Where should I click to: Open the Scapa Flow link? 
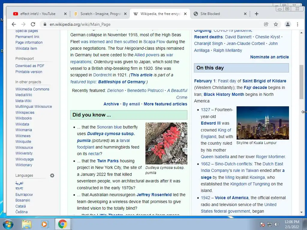click(154, 42)
